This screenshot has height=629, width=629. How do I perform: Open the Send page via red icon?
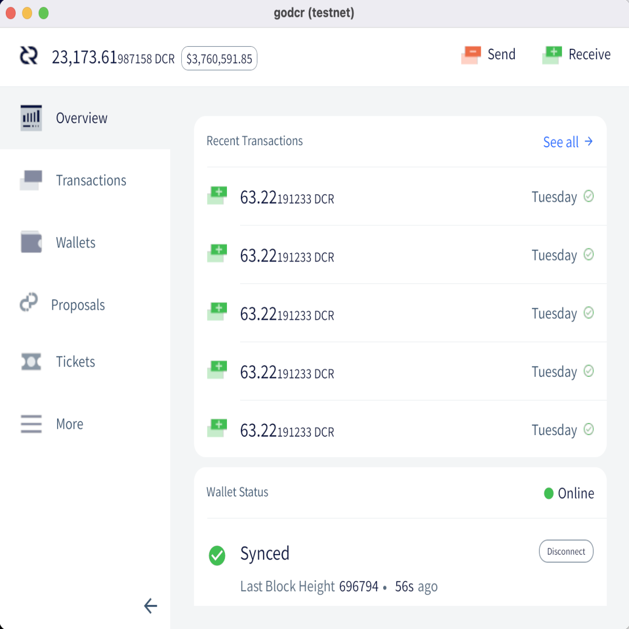click(471, 55)
